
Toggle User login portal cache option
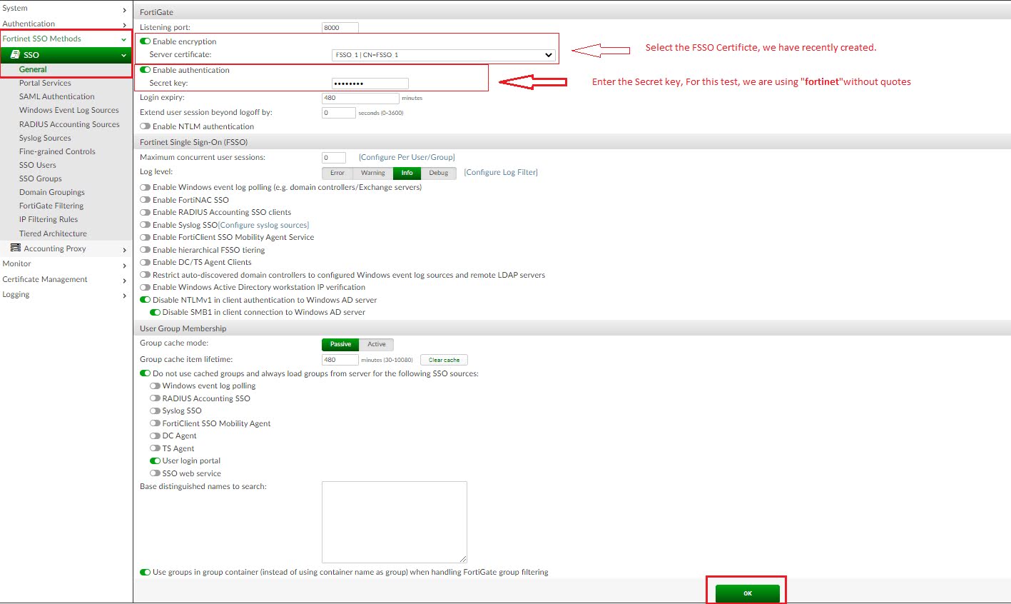[x=155, y=460]
